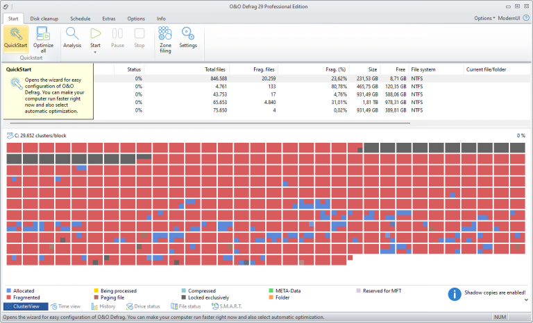The width and height of the screenshot is (533, 323).
Task: Sort by Total files column header
Action: click(x=187, y=69)
